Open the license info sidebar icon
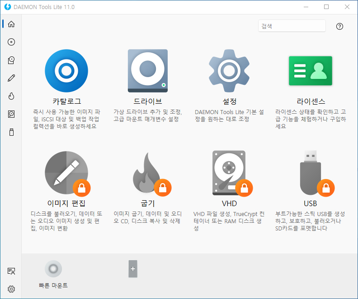The width and height of the screenshot is (358, 299). pos(11,271)
